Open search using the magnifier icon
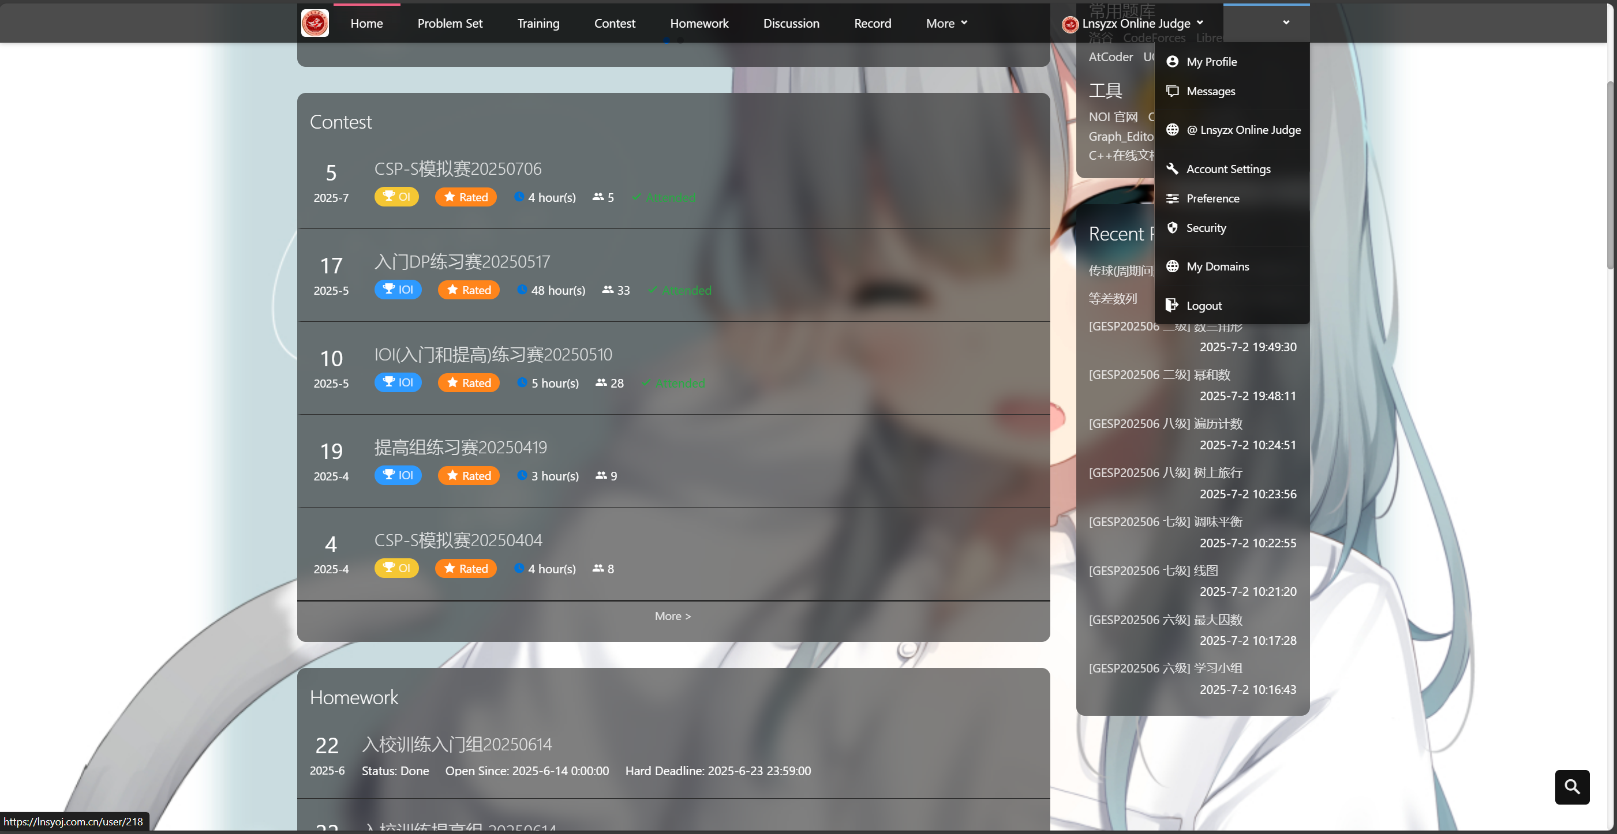The height and width of the screenshot is (834, 1617). (1572, 787)
